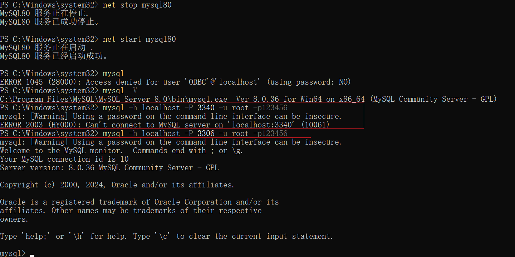Click the mysql.exe path in version output

click(x=114, y=99)
